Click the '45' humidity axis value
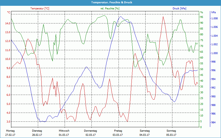This screenshot has width=221, height=138. click(x=202, y=75)
